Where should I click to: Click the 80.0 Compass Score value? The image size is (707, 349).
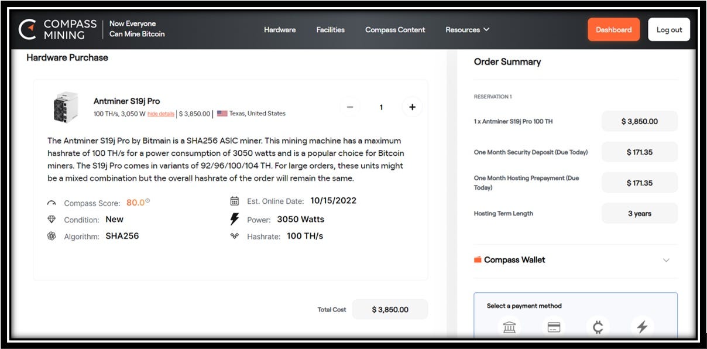click(135, 203)
